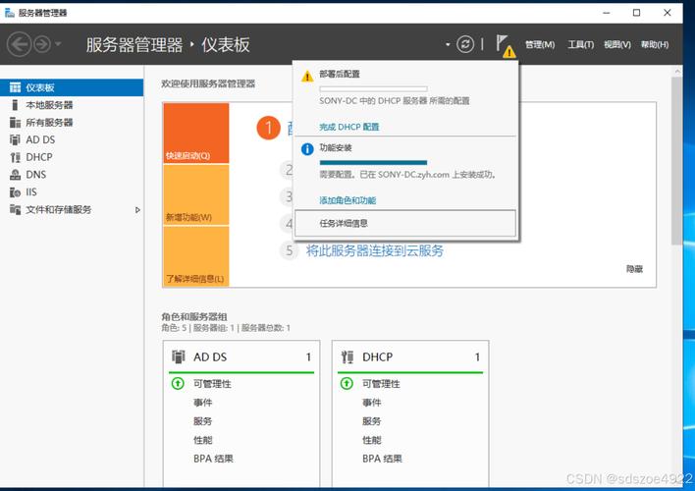This screenshot has height=491, width=695.
Task: Click the refresh dashboard icon
Action: point(465,44)
